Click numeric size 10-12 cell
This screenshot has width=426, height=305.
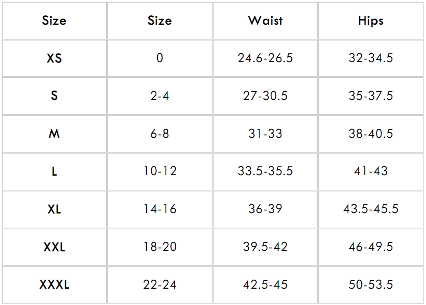coord(160,171)
